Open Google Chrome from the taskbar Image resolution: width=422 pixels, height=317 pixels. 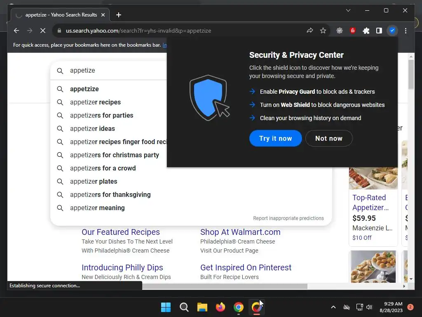coord(239,307)
